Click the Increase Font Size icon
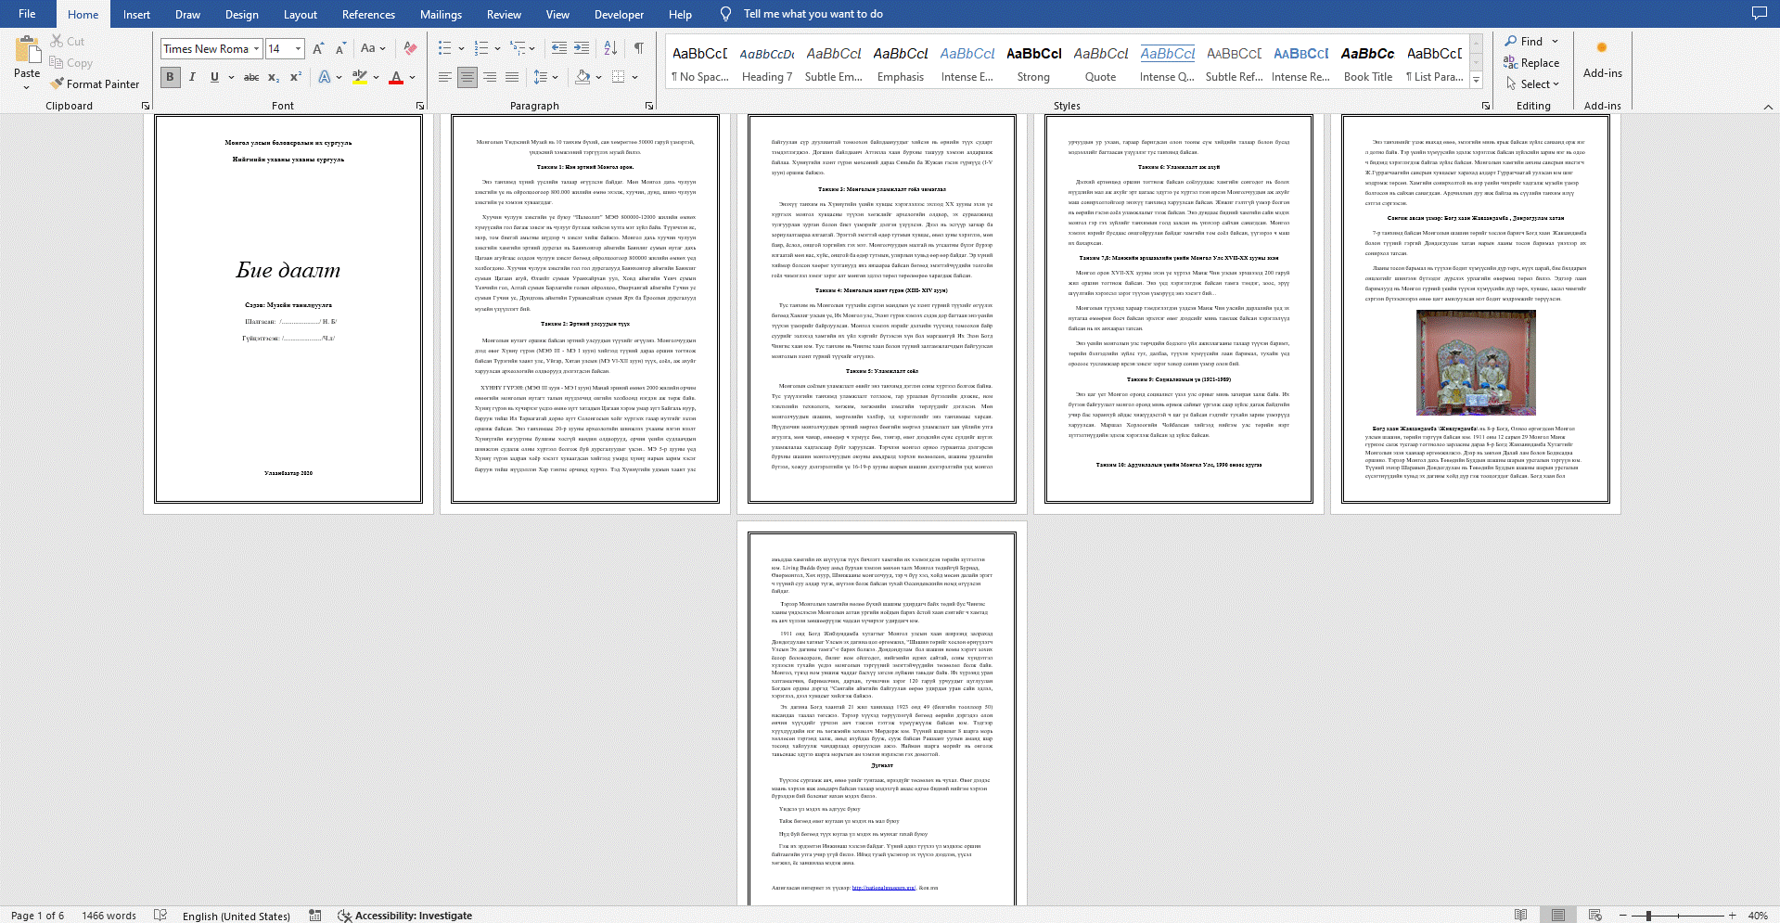This screenshot has width=1780, height=923. point(318,48)
